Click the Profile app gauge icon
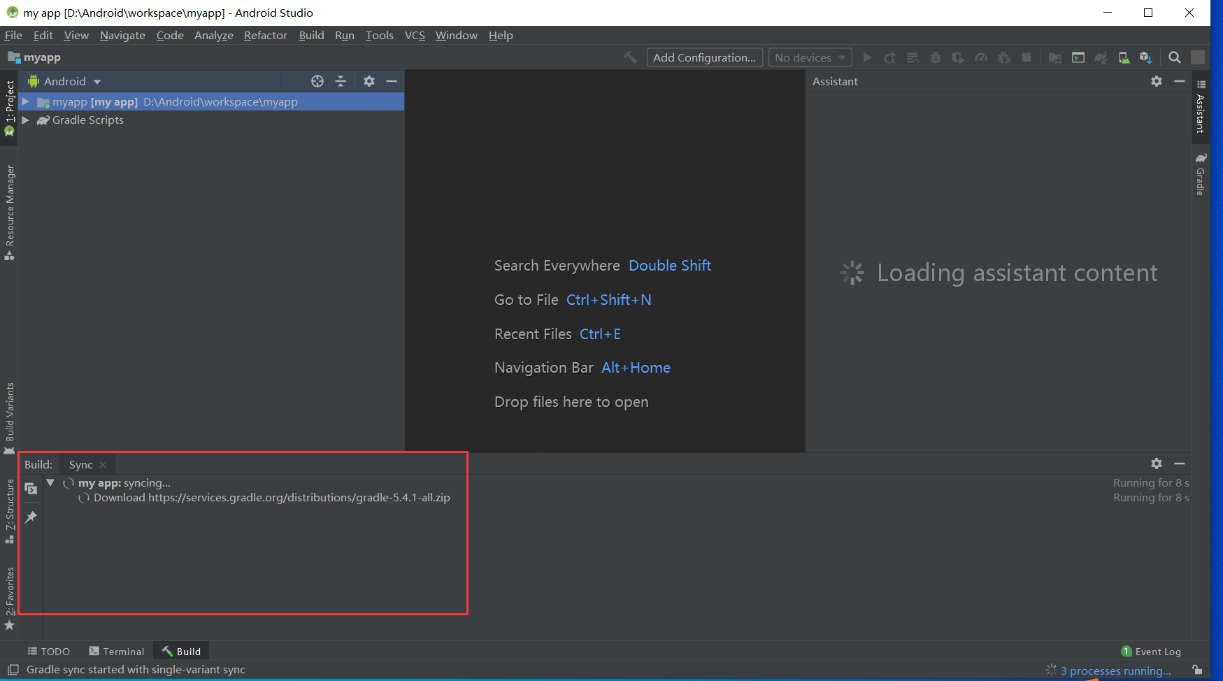 pyautogui.click(x=981, y=57)
